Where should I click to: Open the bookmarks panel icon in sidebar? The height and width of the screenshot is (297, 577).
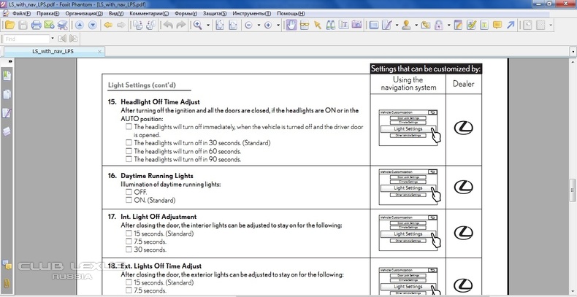coord(7,76)
